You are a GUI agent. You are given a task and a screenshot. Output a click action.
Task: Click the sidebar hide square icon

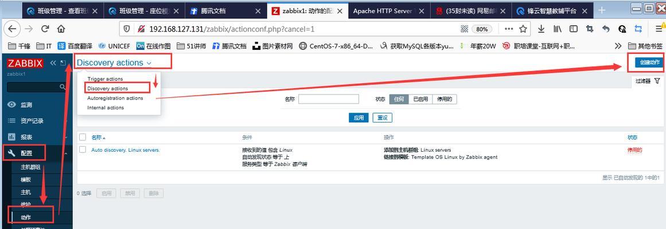pyautogui.click(x=63, y=63)
